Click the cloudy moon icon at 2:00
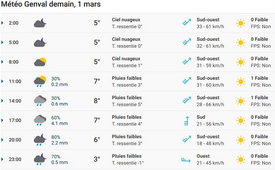This screenshot has height=170, width=275. pos(40,23)
